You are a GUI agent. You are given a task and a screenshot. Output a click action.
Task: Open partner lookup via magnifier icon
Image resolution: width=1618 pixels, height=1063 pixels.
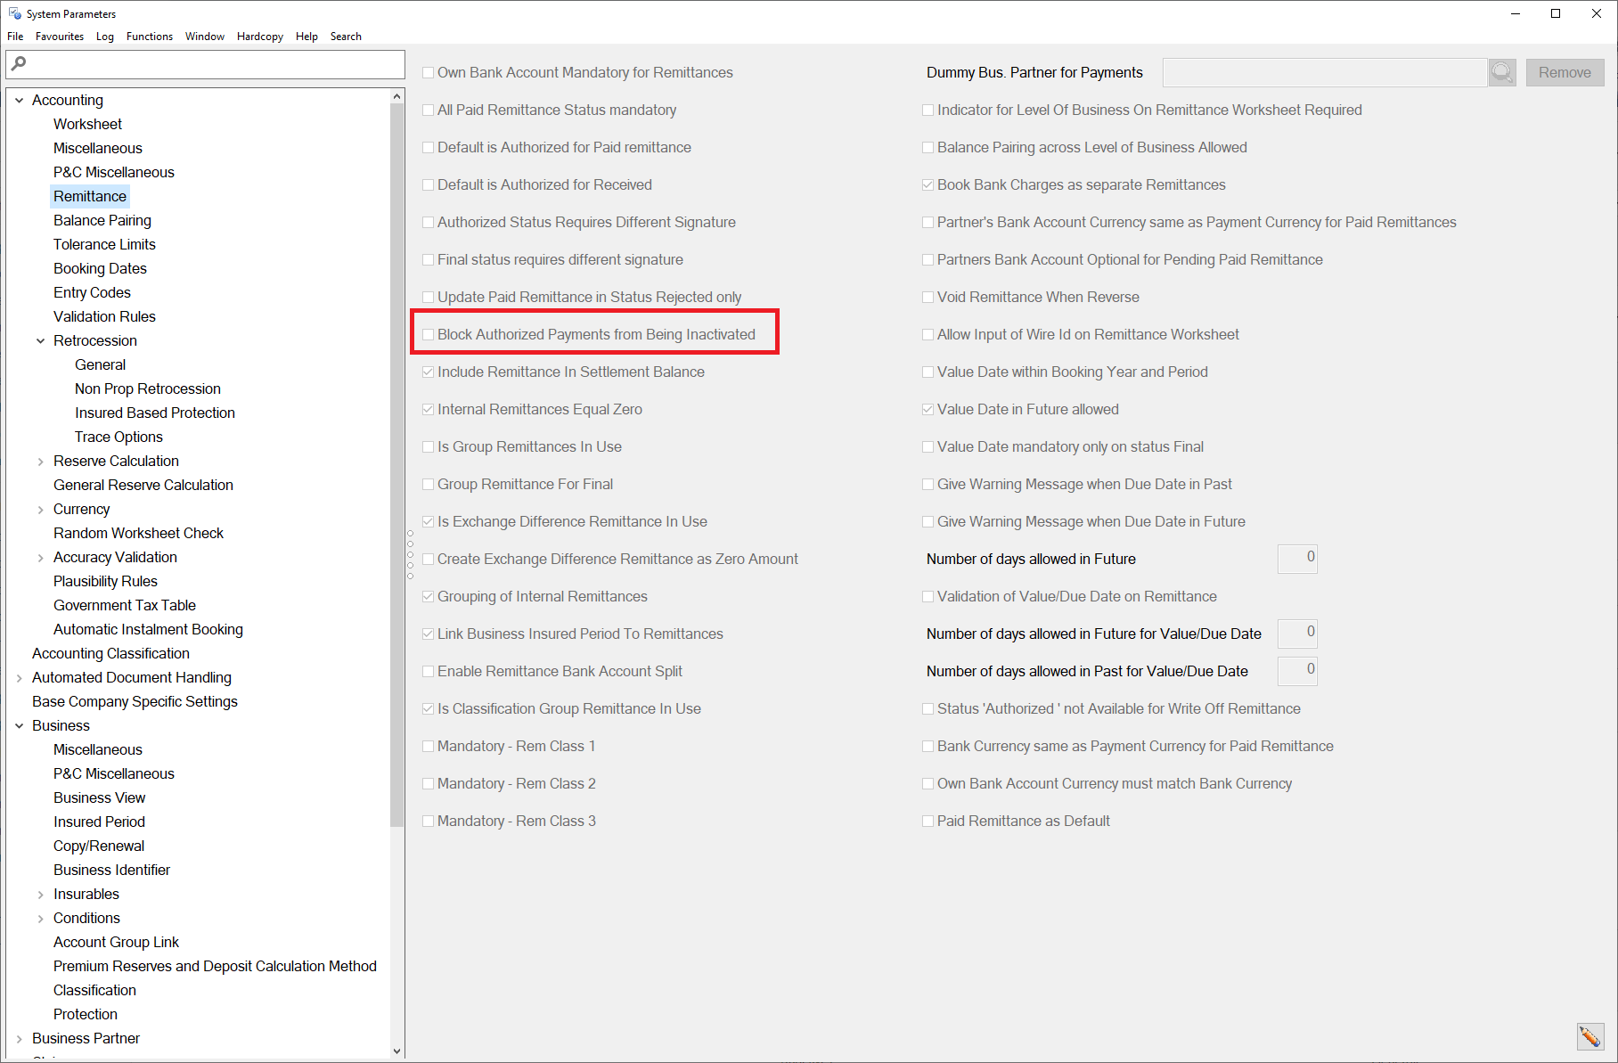(1501, 72)
